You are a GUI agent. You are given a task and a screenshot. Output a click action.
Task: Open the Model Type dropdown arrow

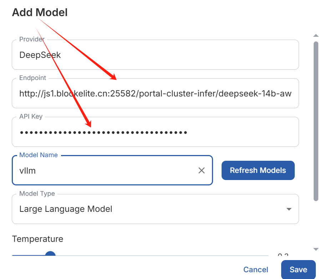(x=289, y=209)
